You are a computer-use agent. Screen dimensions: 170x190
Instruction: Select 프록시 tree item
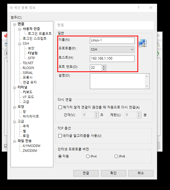click(x=28, y=77)
